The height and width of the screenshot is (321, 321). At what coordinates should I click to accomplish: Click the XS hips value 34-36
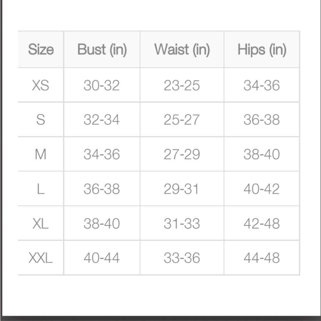tap(262, 85)
